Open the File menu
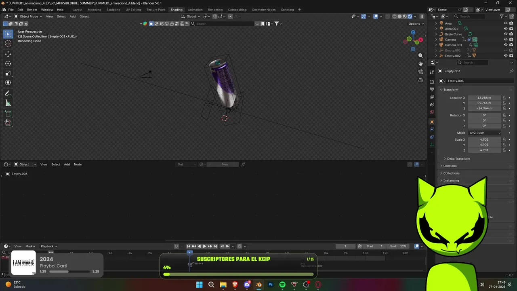Viewport: 517px width, 291px height. 11,10
